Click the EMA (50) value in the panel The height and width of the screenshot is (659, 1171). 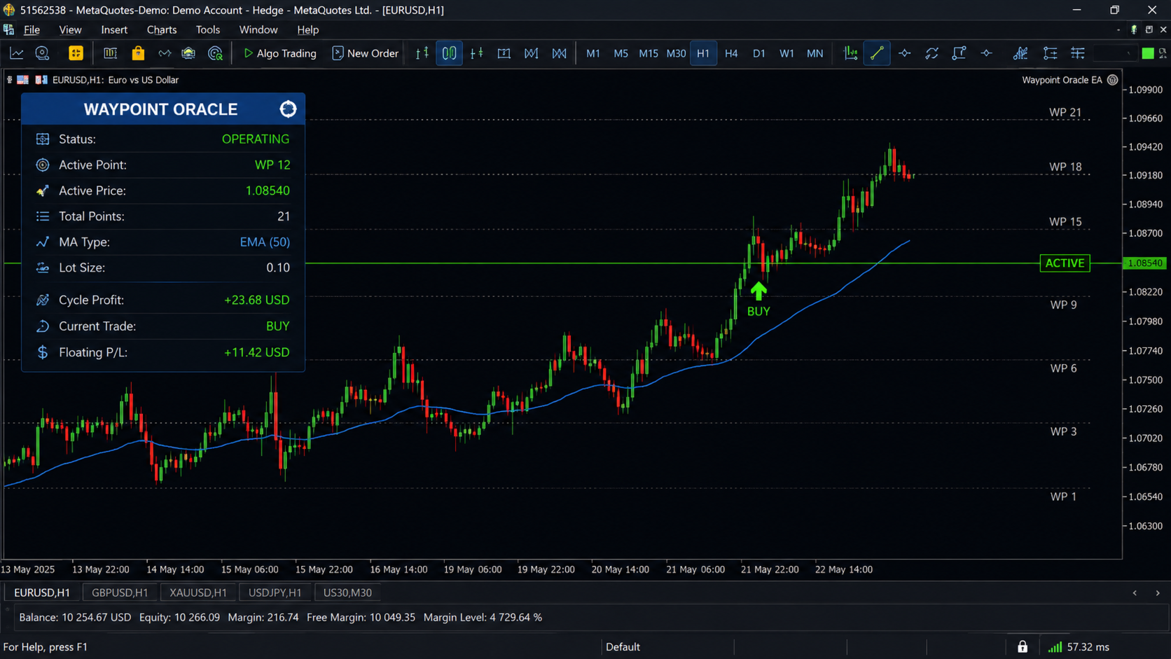tap(265, 242)
